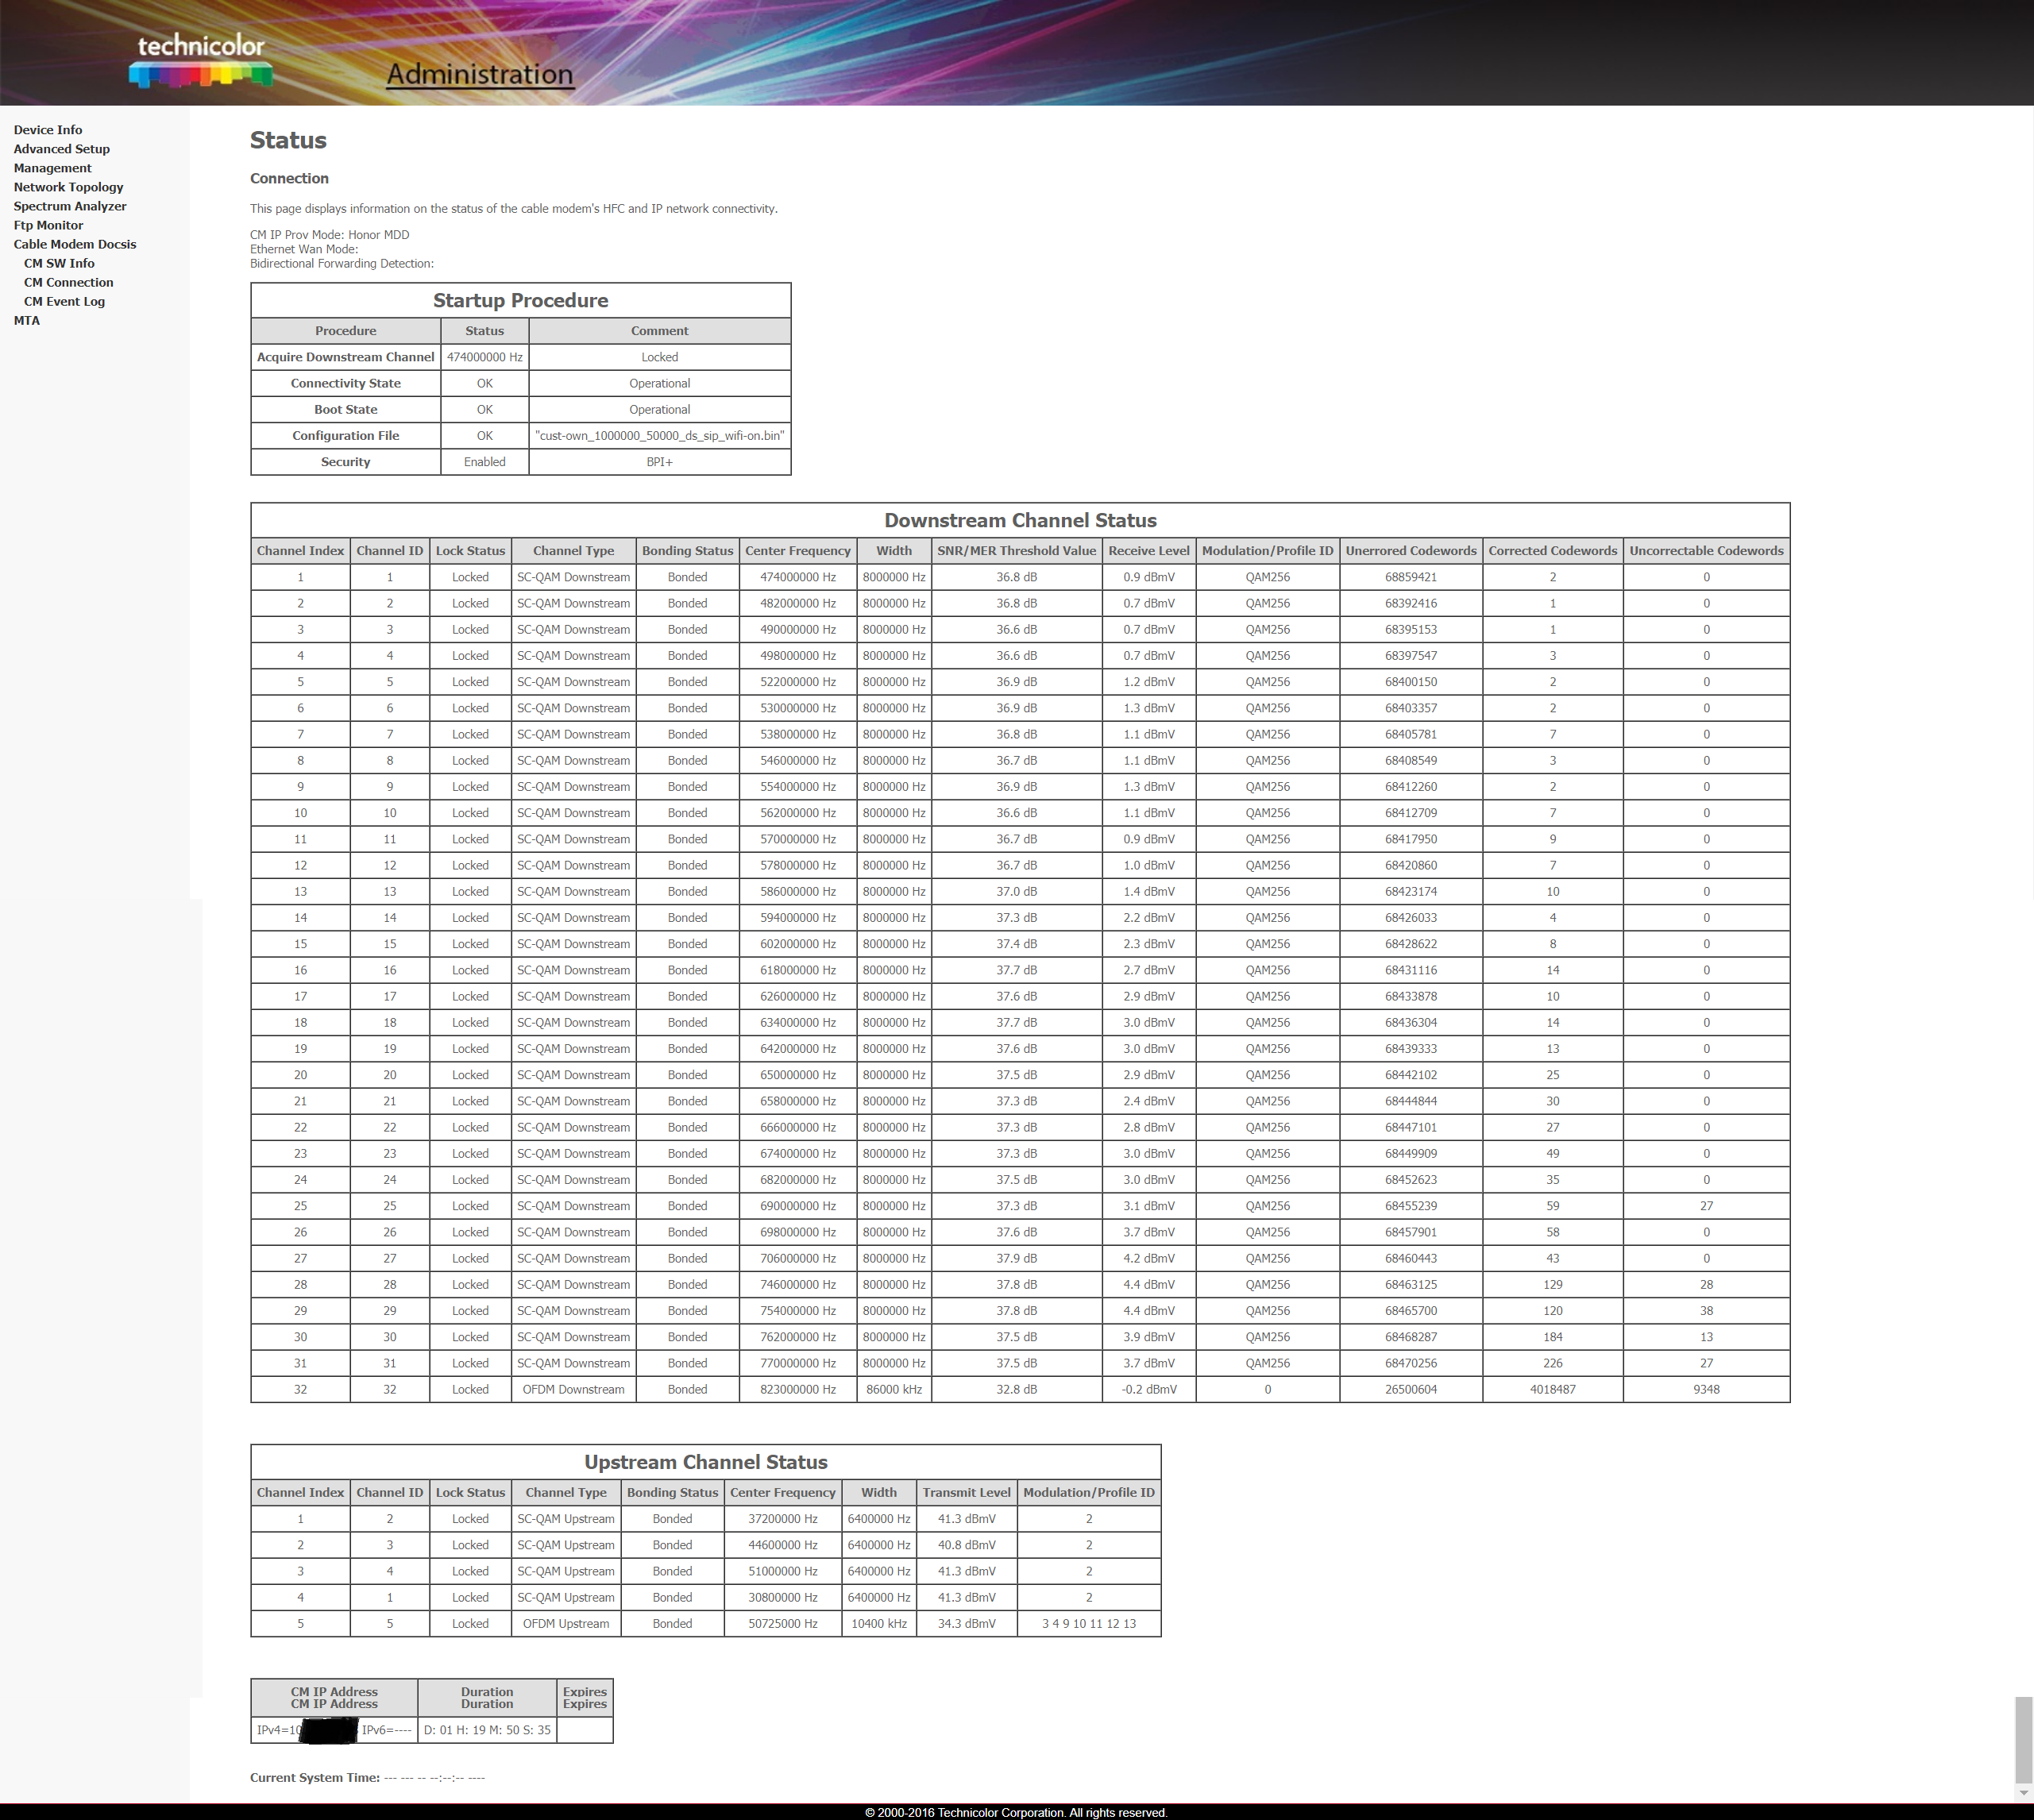This screenshot has width=2034, height=1820.
Task: Select Management in sidebar
Action: (52, 168)
